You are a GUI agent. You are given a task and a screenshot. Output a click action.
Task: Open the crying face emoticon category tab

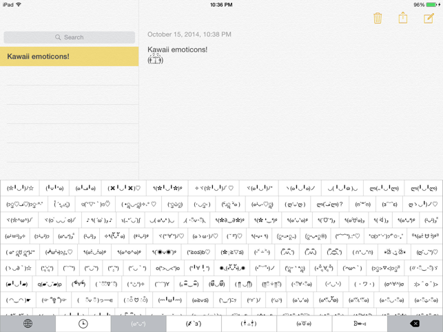tap(249, 324)
